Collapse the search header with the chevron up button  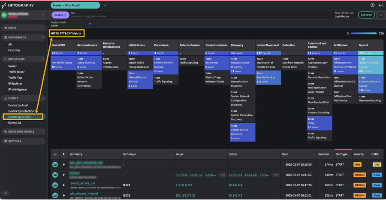[381, 15]
